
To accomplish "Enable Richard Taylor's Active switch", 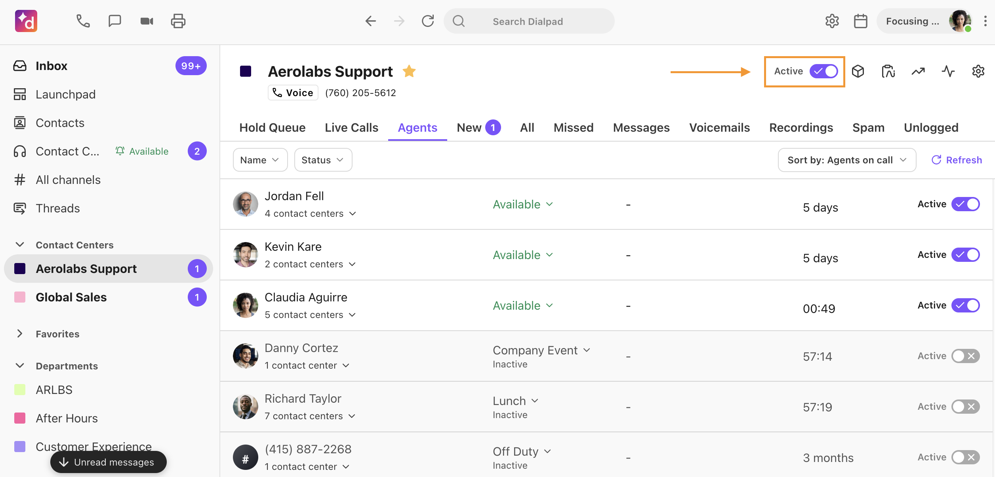I will point(966,407).
